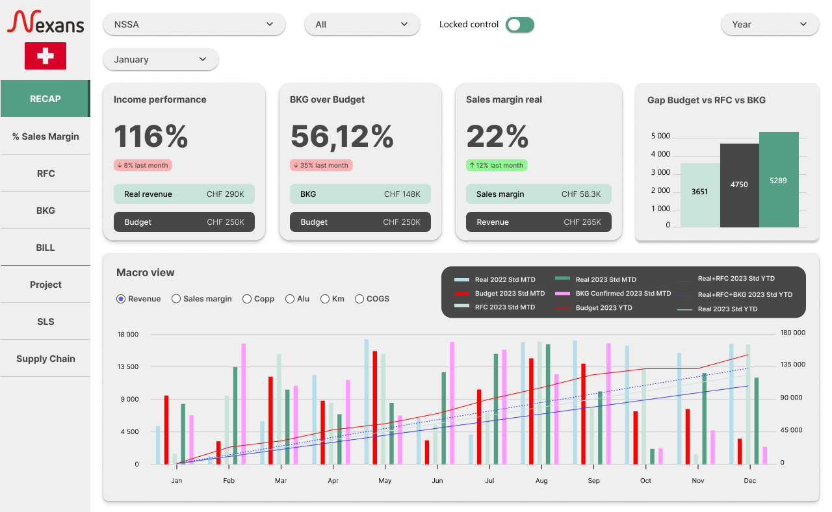Open the Year period dropdown
The height and width of the screenshot is (512, 832).
pos(770,25)
